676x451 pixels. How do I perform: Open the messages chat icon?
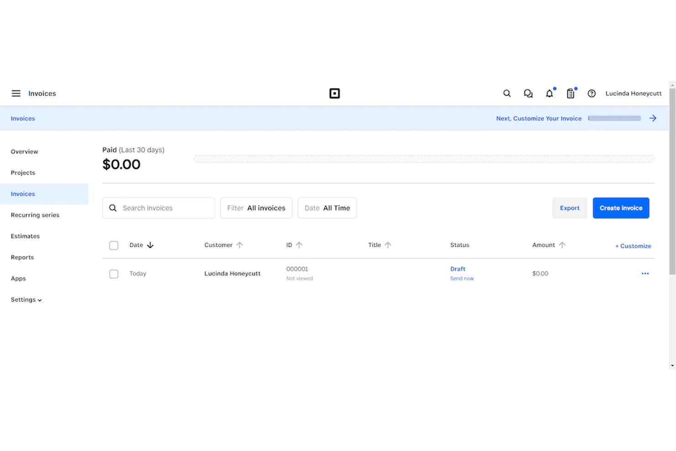528,93
